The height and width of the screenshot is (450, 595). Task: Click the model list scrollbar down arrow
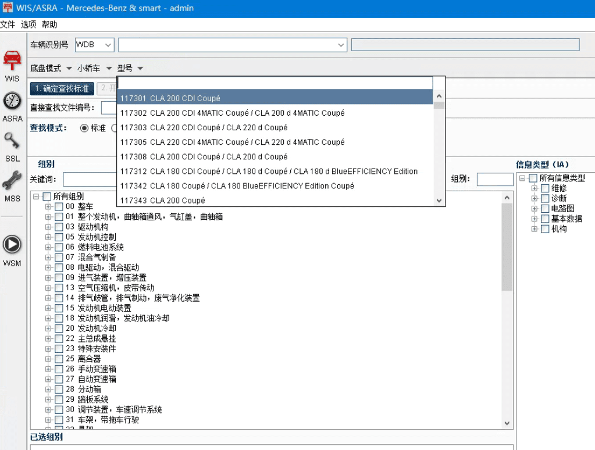tap(439, 201)
